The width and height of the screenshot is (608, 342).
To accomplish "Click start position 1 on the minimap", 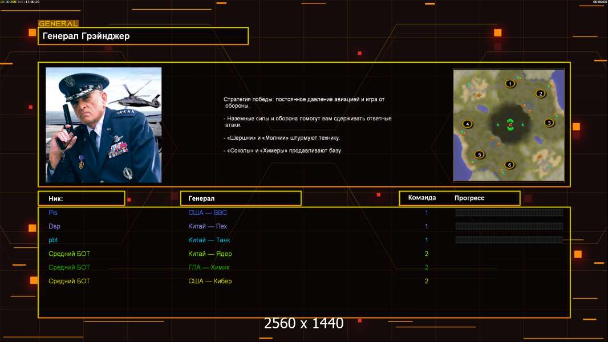I will click(510, 84).
